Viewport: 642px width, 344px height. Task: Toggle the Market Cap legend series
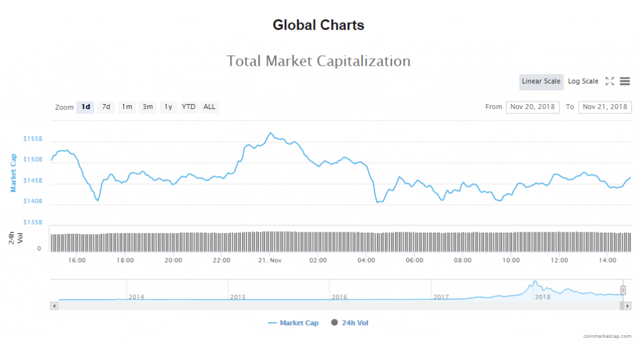pos(293,323)
